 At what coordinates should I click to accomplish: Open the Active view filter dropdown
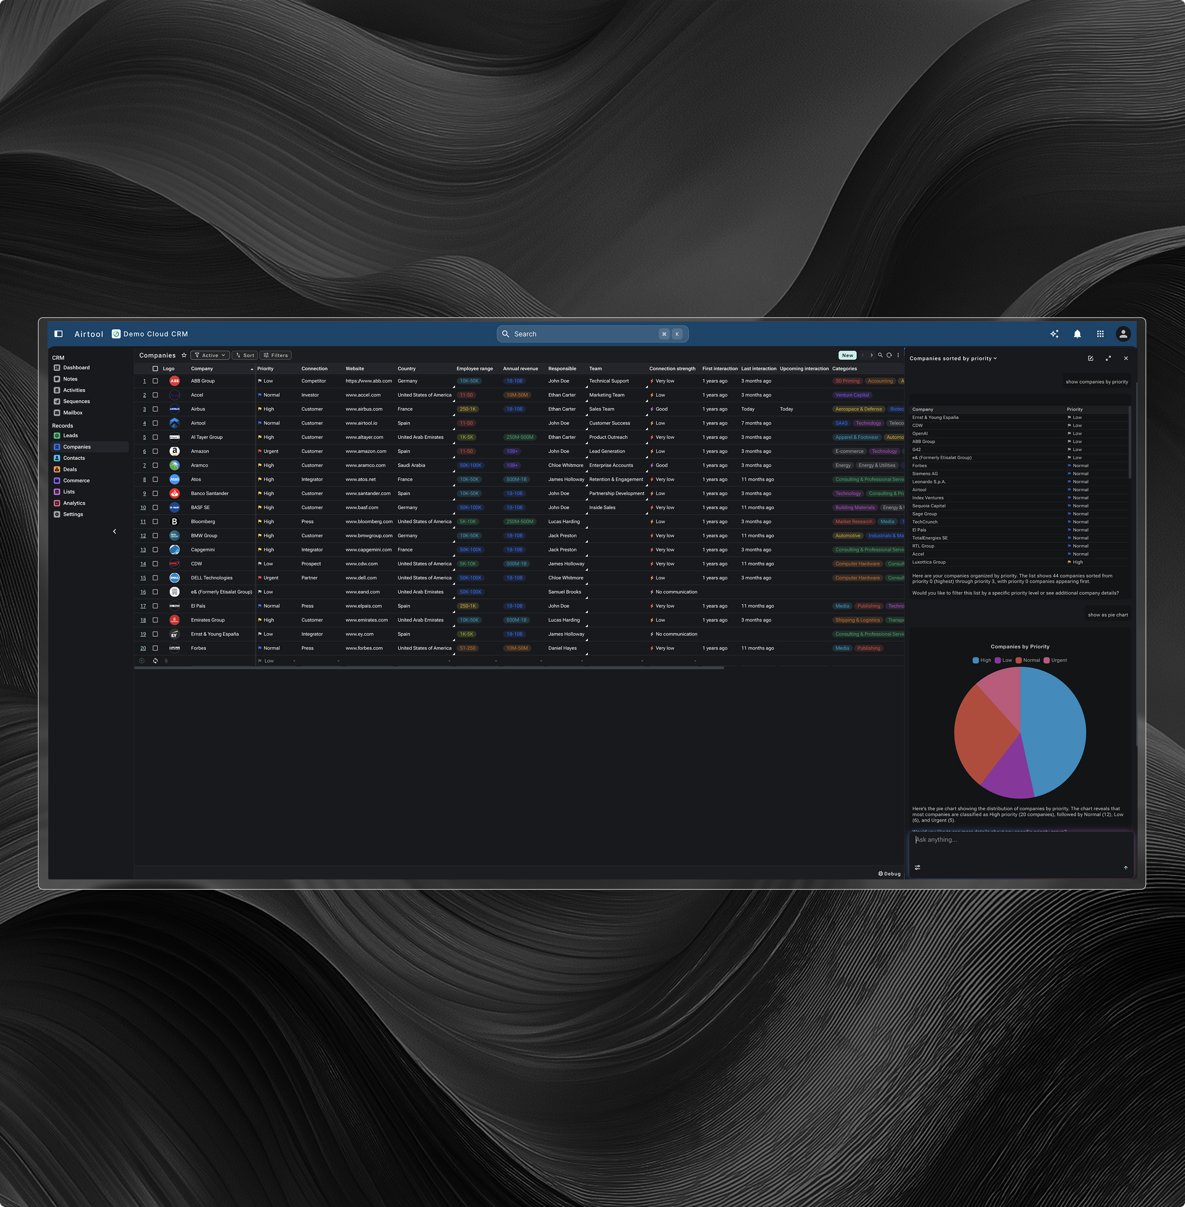210,355
